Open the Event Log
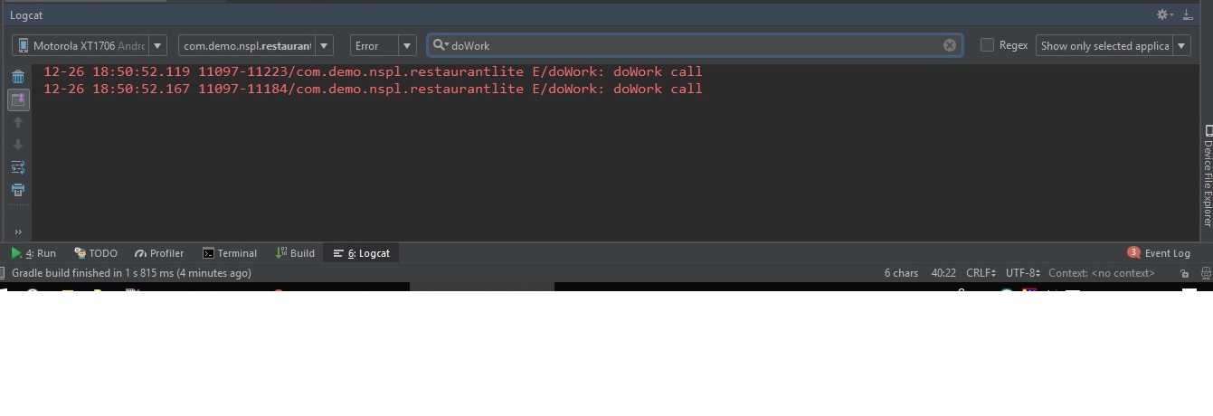 pos(1159,253)
